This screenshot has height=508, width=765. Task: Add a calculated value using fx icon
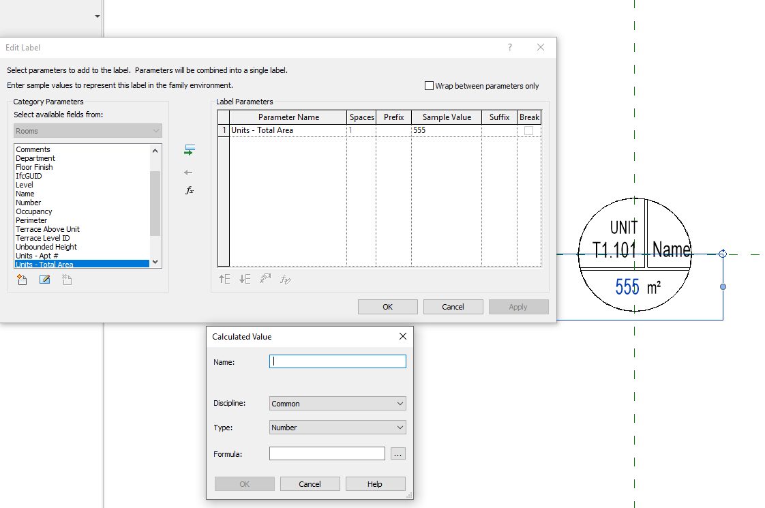pyautogui.click(x=189, y=191)
